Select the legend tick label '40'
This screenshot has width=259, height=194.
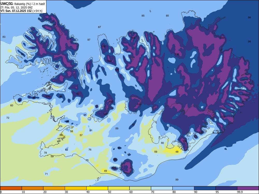(x=88, y=192)
